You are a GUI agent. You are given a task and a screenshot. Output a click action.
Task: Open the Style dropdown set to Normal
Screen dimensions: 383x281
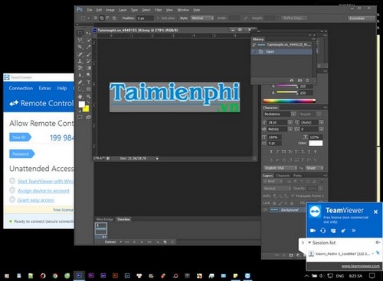pos(202,18)
